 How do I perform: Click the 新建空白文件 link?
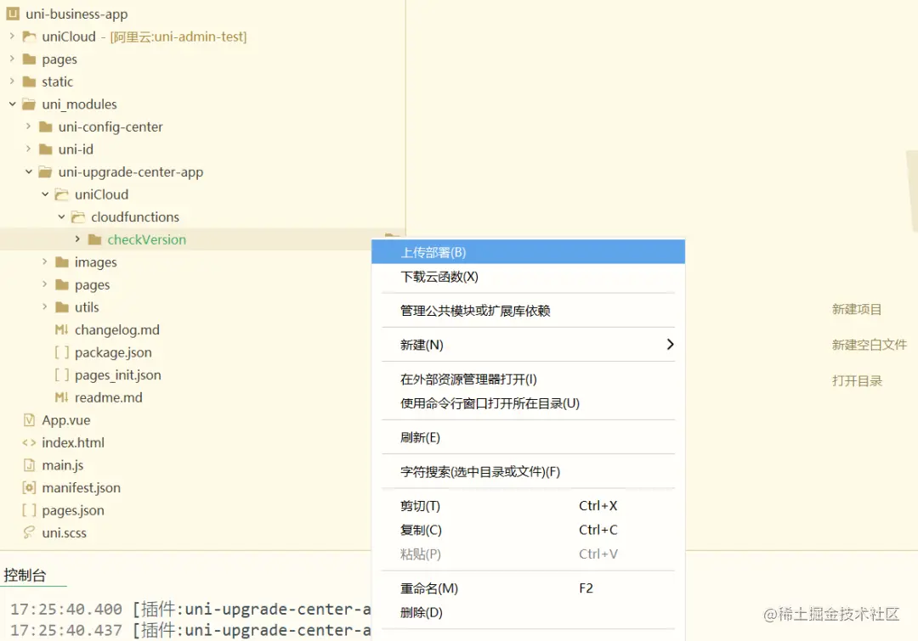[x=870, y=345]
